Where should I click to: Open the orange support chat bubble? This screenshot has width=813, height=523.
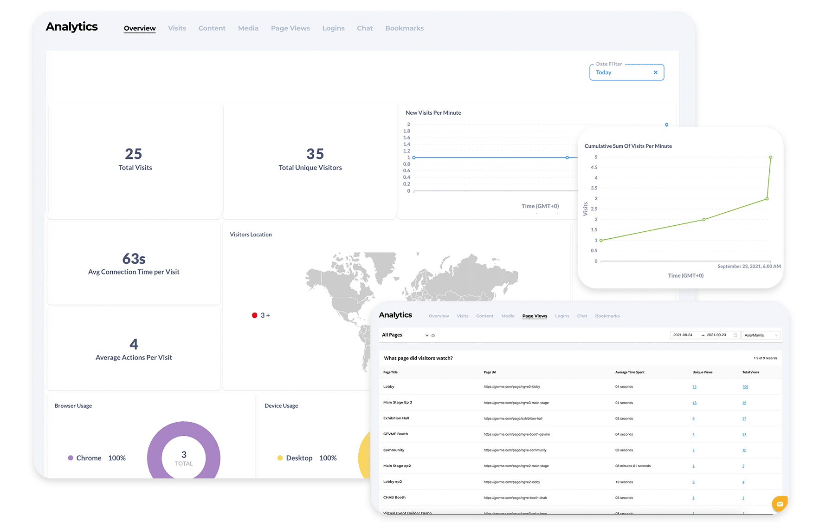tap(780, 503)
